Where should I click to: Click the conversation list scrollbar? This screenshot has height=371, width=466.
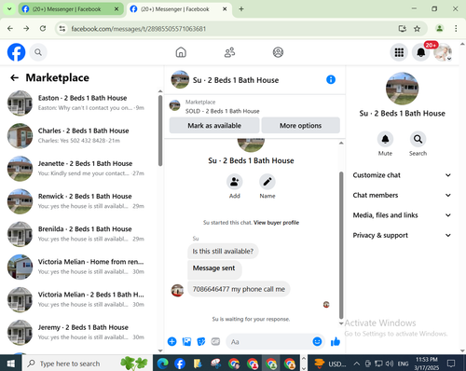tap(160, 131)
